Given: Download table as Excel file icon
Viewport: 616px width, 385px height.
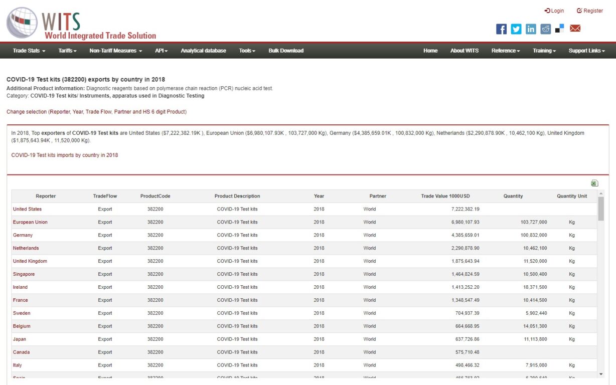Looking at the screenshot, I should click(x=594, y=183).
